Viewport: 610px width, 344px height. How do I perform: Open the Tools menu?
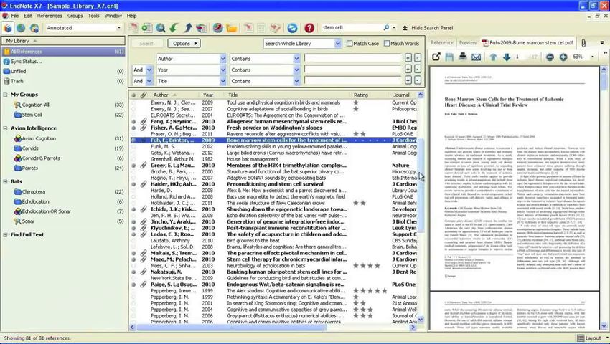click(93, 16)
